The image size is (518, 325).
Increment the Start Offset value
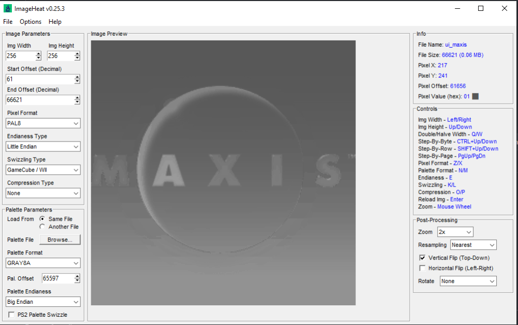(x=77, y=77)
